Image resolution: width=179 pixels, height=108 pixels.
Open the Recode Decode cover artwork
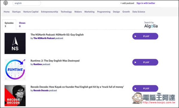(15, 95)
